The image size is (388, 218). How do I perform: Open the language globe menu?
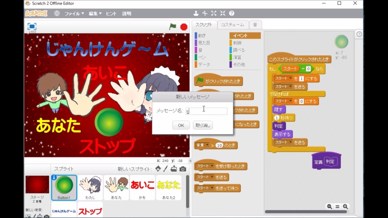57,13
